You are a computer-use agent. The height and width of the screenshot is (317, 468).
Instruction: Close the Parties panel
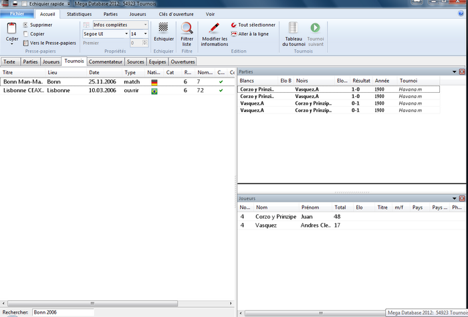(x=462, y=72)
